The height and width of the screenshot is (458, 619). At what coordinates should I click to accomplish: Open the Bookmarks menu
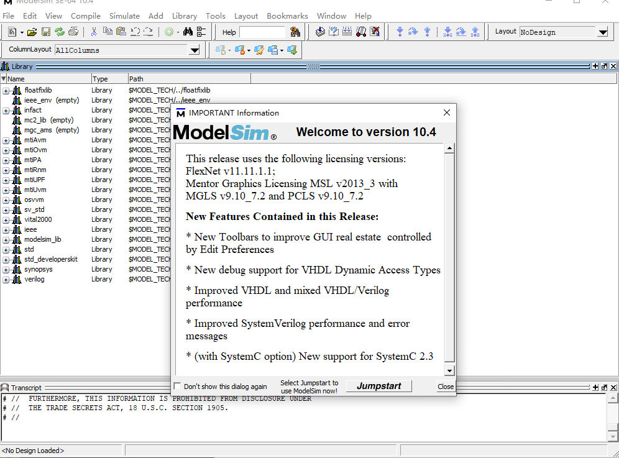point(287,16)
